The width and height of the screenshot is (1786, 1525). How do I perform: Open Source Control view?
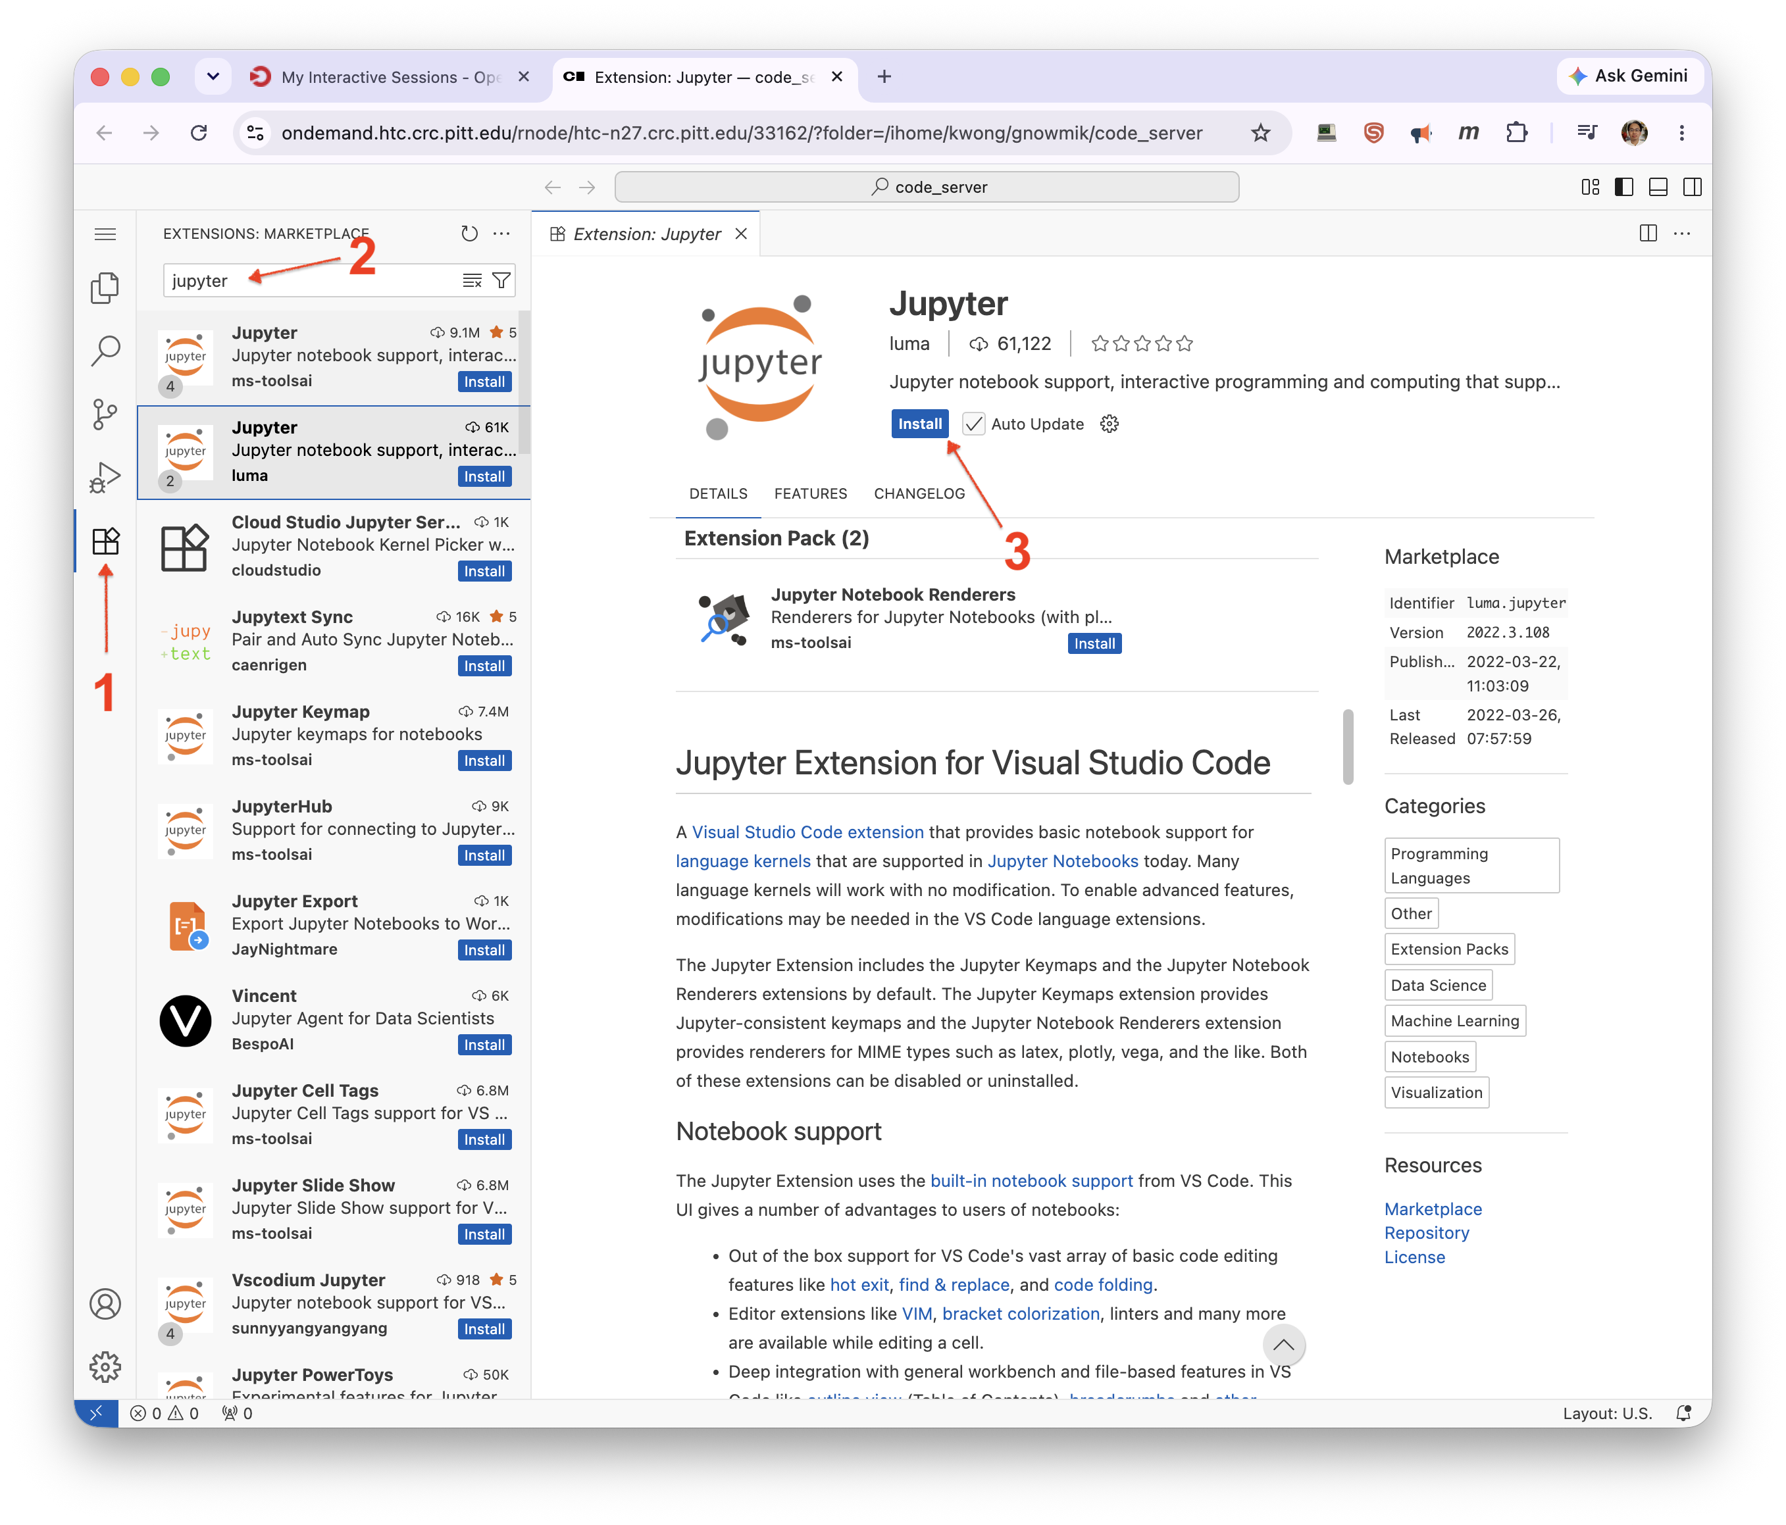click(x=104, y=414)
